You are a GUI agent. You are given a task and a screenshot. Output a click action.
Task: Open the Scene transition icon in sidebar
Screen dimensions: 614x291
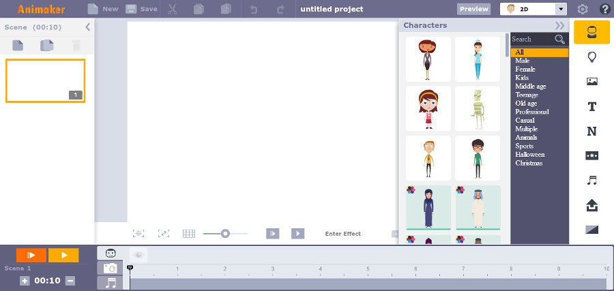(x=591, y=230)
